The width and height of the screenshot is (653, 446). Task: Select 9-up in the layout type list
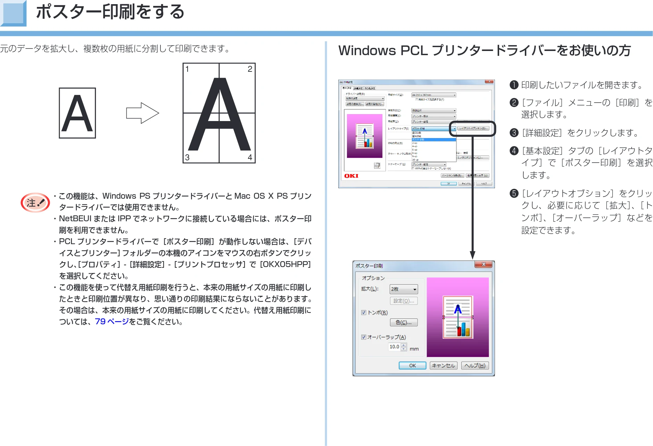click(x=434, y=156)
